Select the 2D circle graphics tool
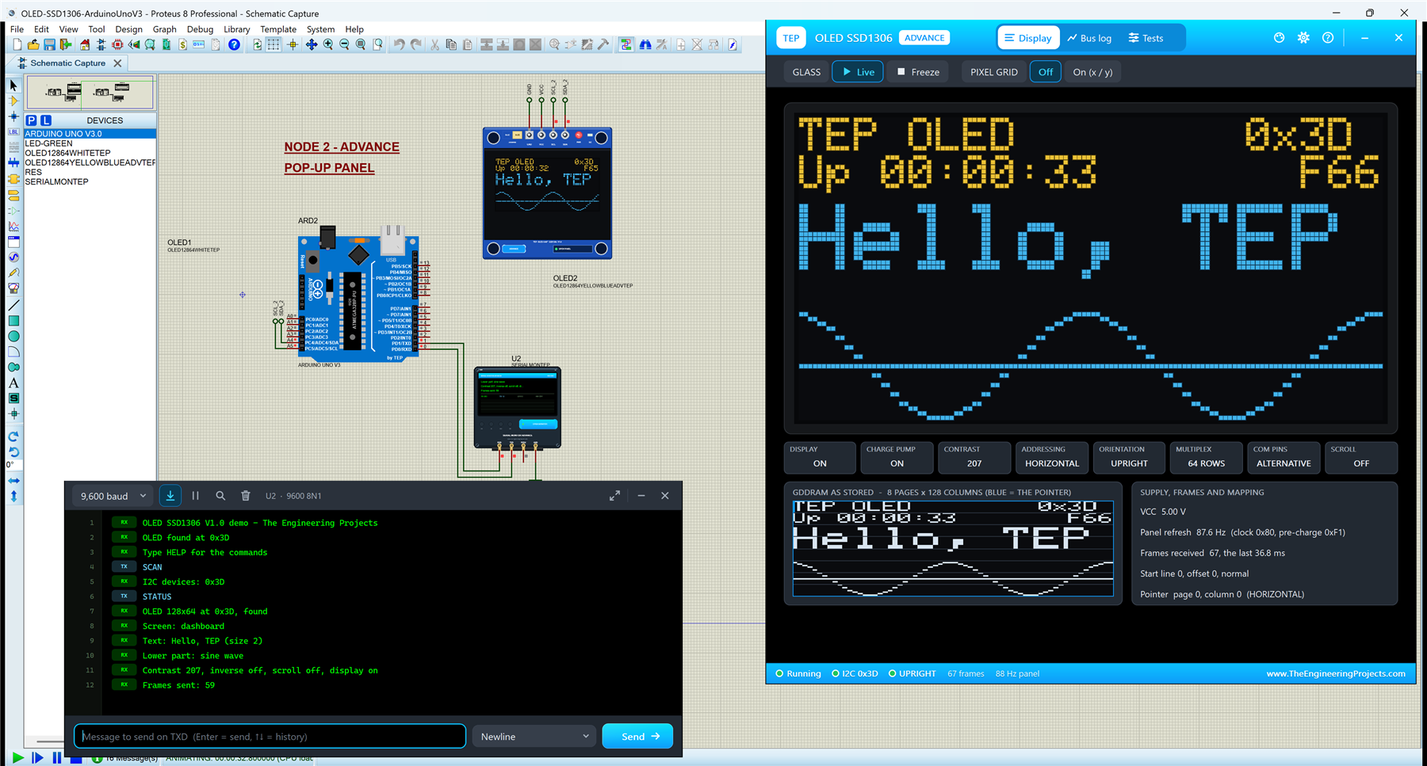This screenshot has width=1427, height=766. pyautogui.click(x=13, y=337)
